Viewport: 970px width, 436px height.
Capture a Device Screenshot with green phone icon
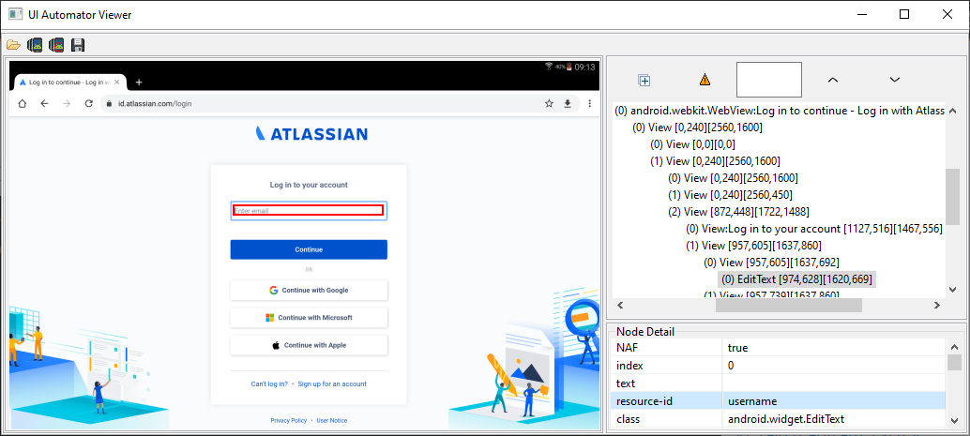pos(35,45)
